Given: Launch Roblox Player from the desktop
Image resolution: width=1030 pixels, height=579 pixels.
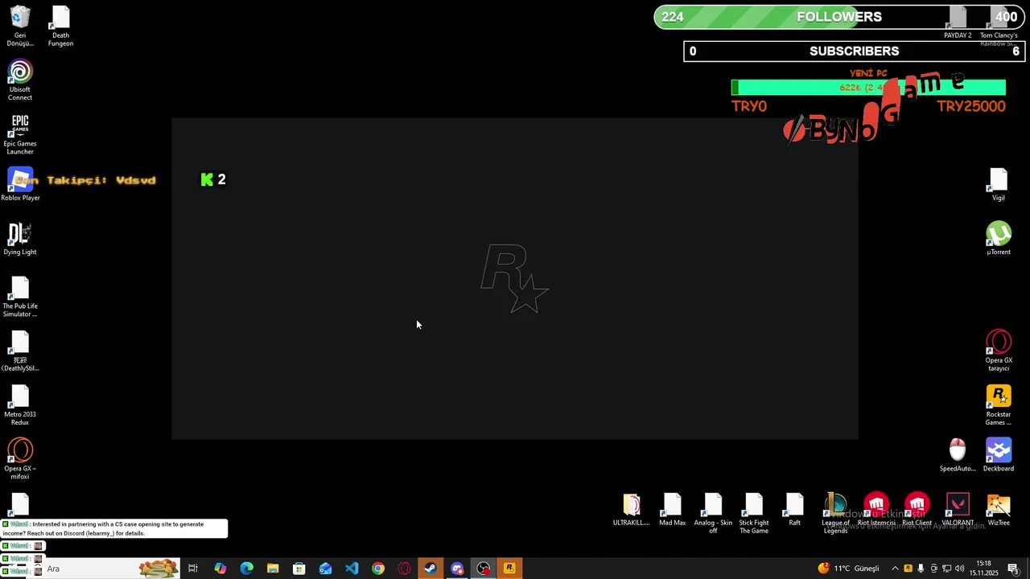Looking at the screenshot, I should click(x=20, y=184).
